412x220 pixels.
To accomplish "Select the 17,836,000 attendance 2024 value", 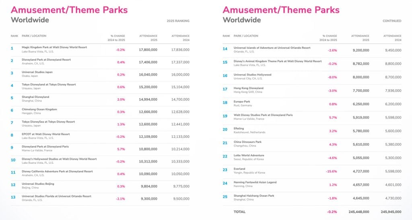I will 180,50.
